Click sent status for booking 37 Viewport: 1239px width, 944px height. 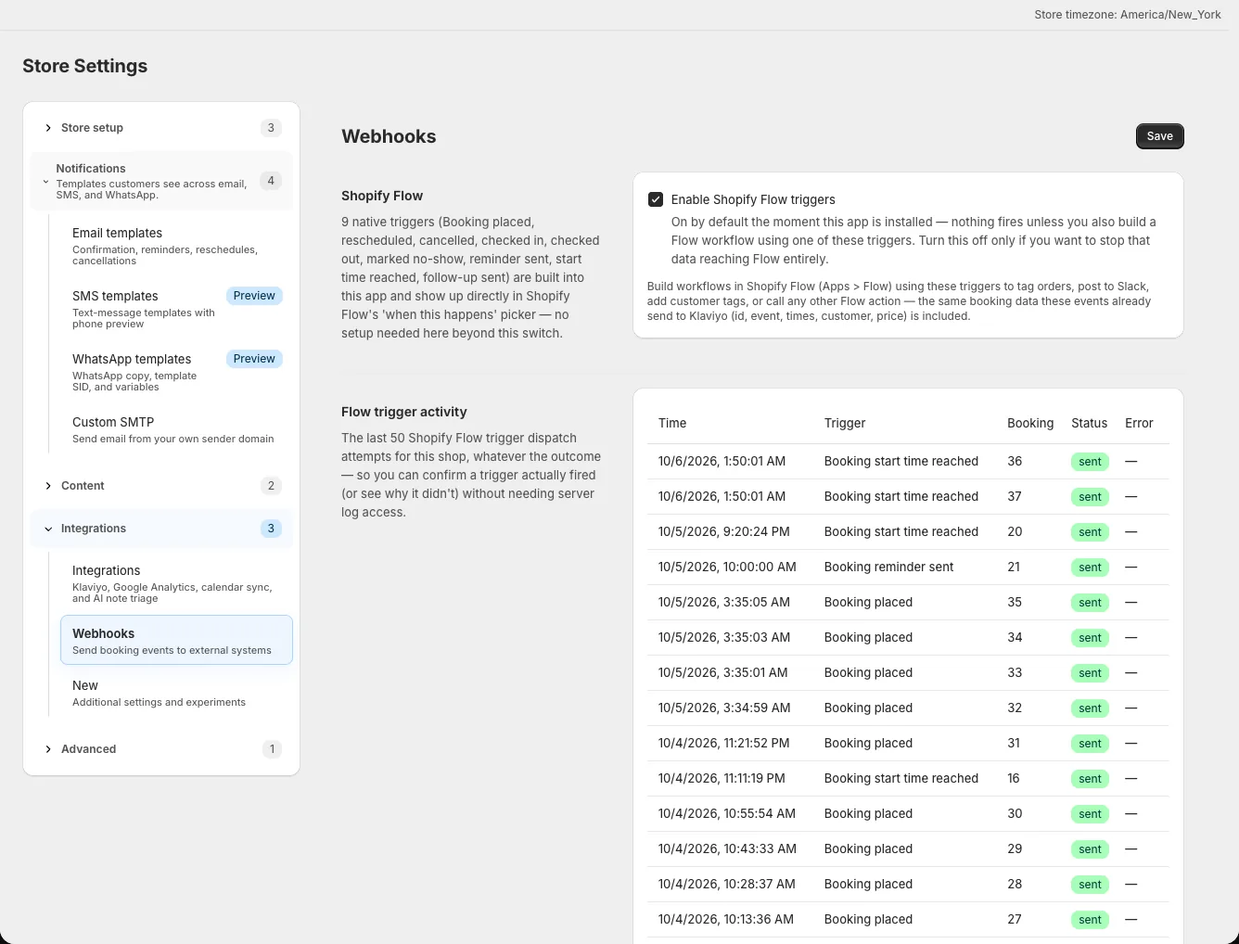click(x=1090, y=497)
